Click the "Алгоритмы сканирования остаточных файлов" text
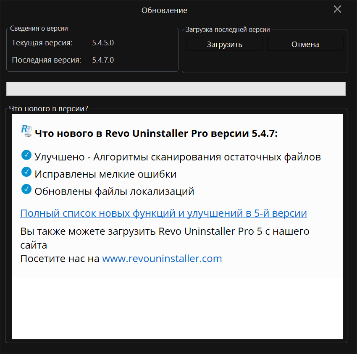Image resolution: width=357 pixels, height=354 pixels. (x=207, y=157)
